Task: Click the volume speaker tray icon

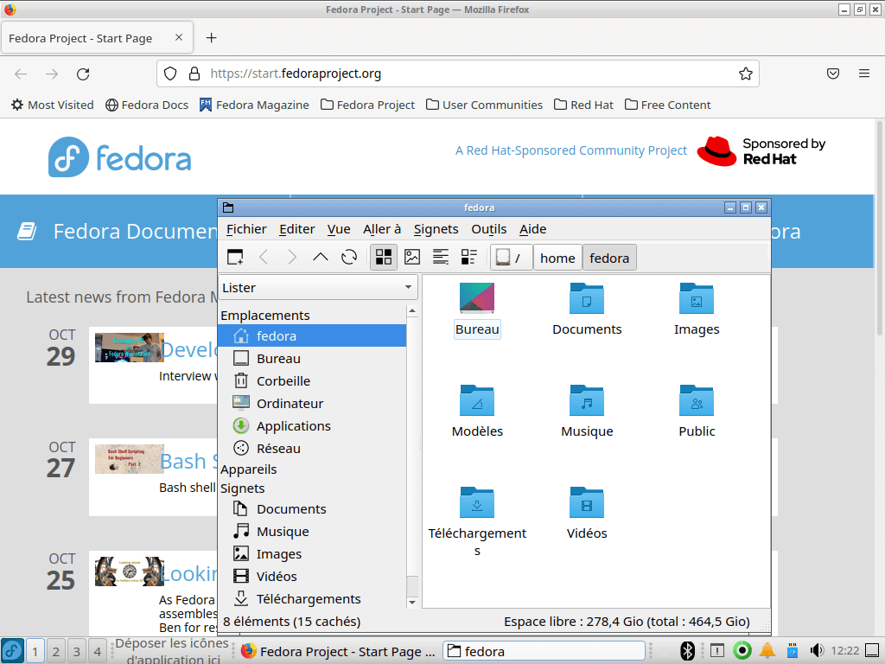Action: point(816,650)
